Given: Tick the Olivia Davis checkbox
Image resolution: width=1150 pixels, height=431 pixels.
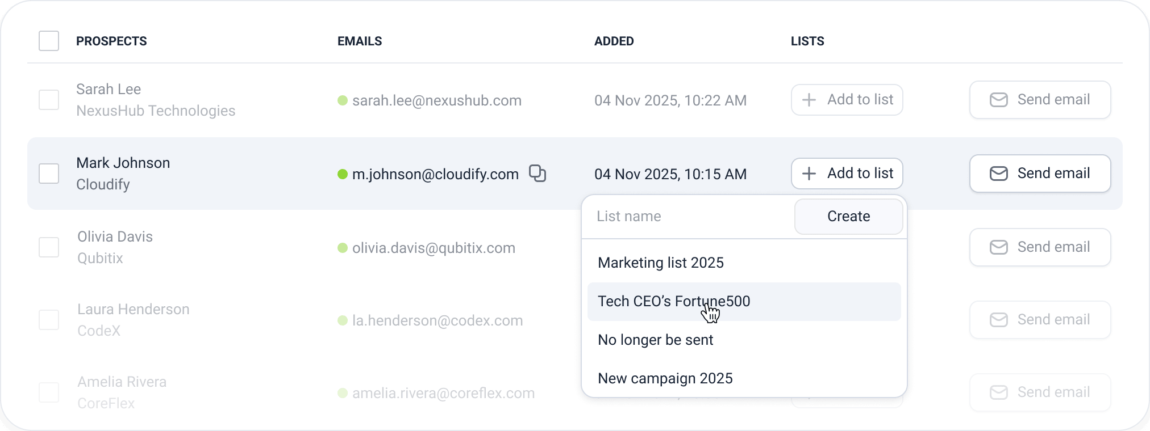Looking at the screenshot, I should tap(49, 247).
